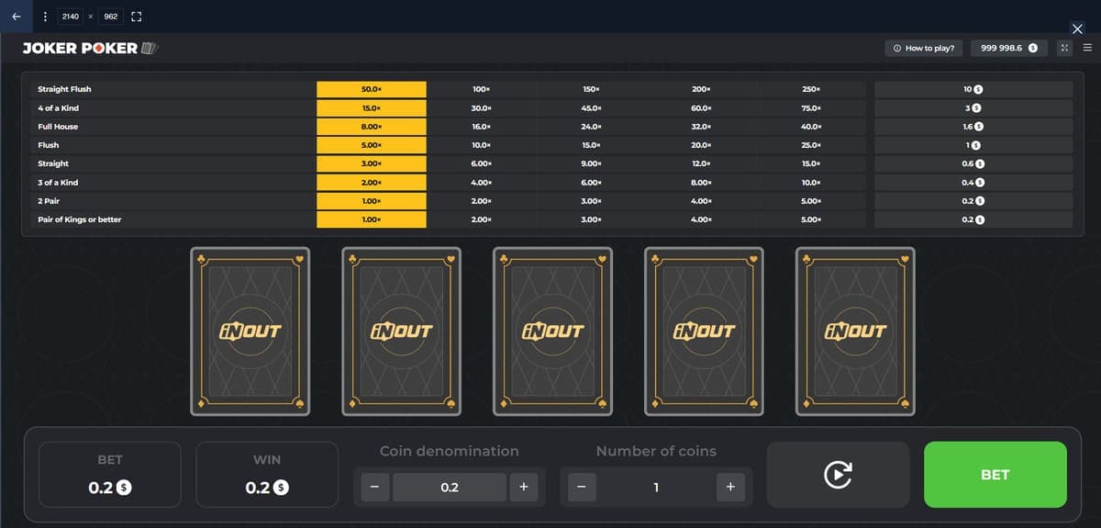Click the coin denomination value 0.2 field

(x=450, y=488)
